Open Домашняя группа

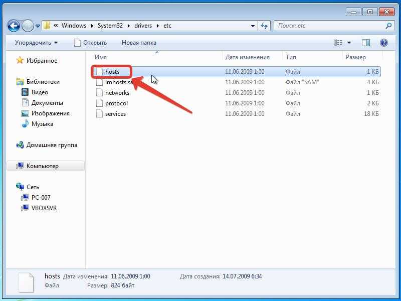pos(52,145)
